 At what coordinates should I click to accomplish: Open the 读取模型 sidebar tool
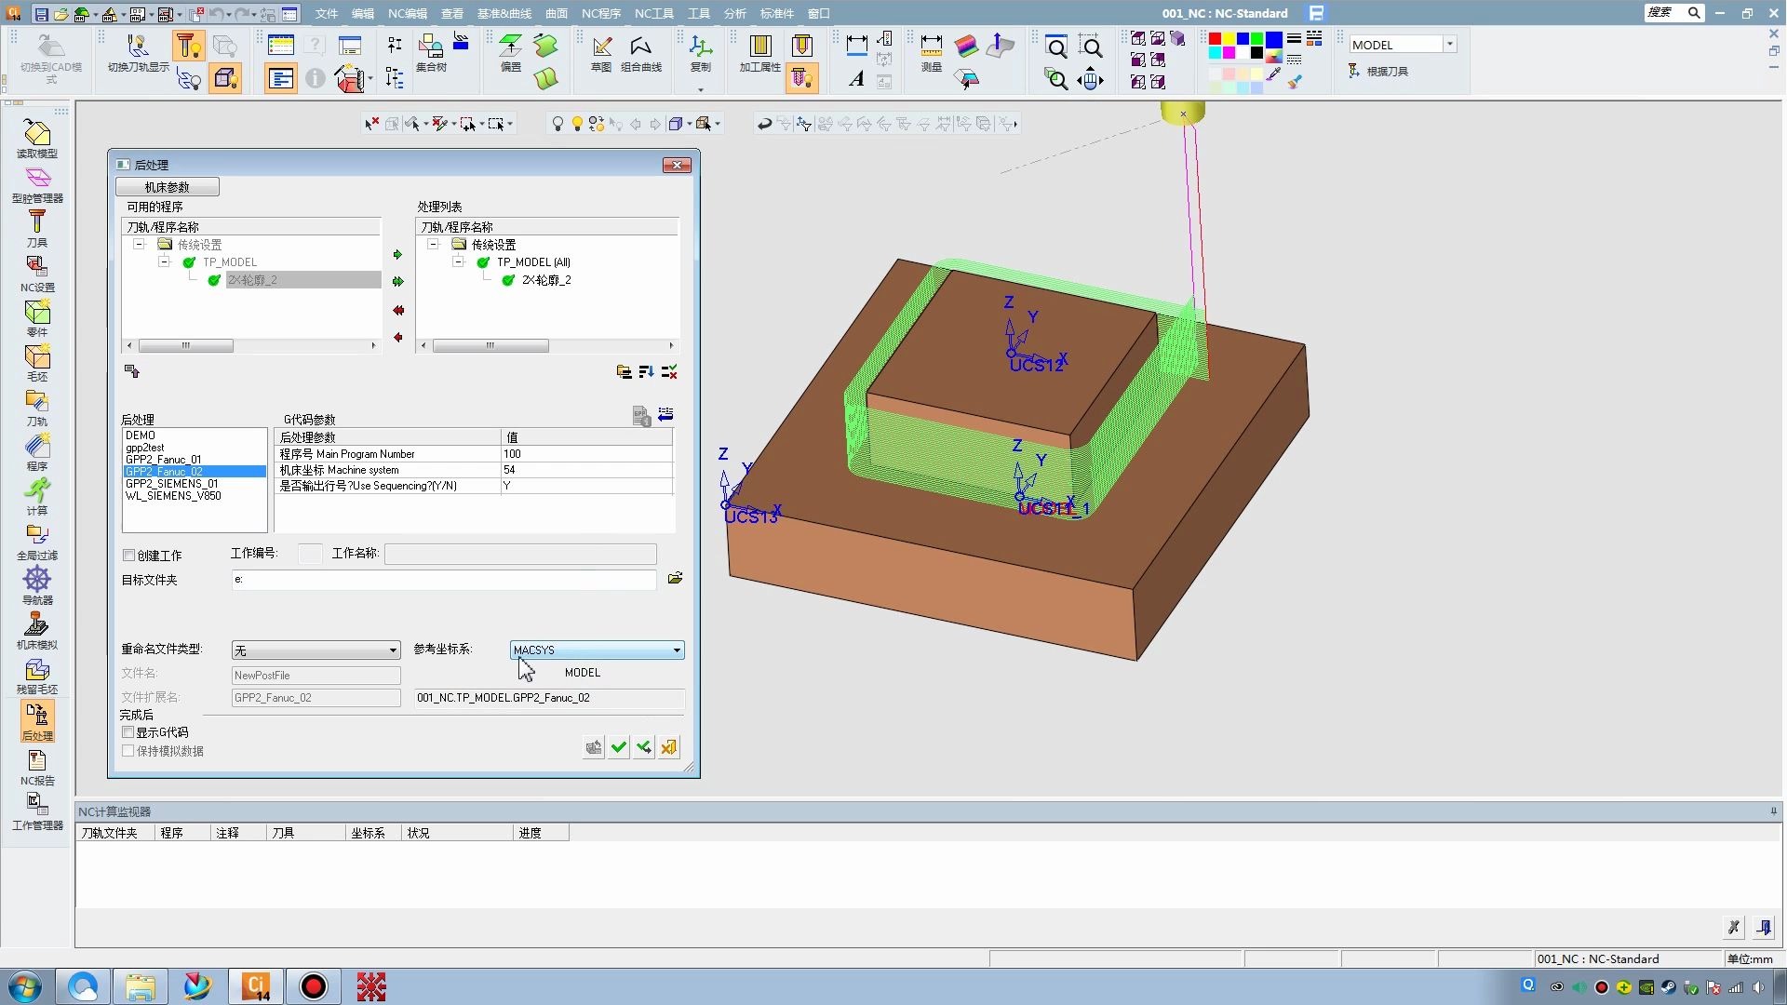pyautogui.click(x=36, y=138)
